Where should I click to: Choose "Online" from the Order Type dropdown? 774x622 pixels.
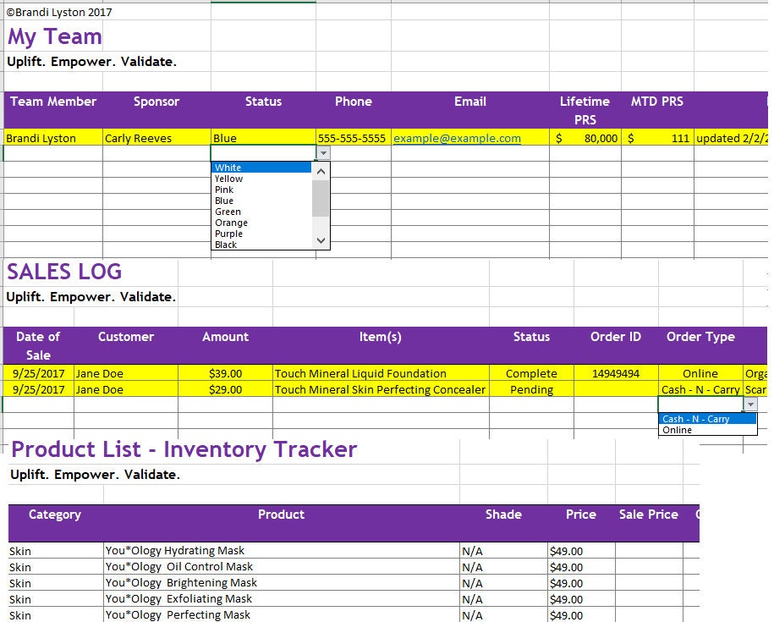click(677, 430)
